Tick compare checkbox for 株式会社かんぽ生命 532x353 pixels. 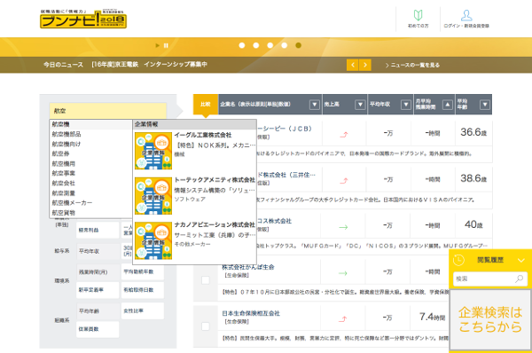coord(206,280)
